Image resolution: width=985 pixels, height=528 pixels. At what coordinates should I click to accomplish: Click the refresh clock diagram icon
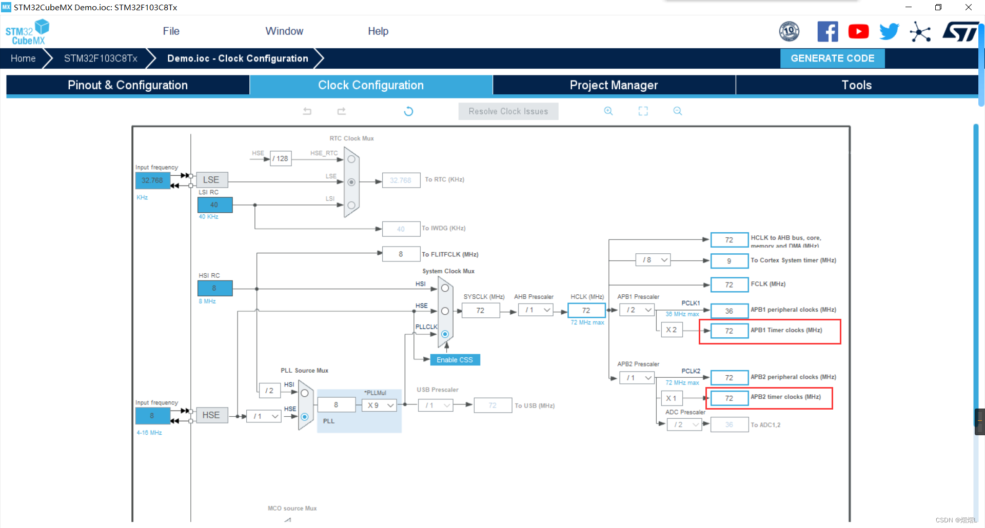point(408,111)
